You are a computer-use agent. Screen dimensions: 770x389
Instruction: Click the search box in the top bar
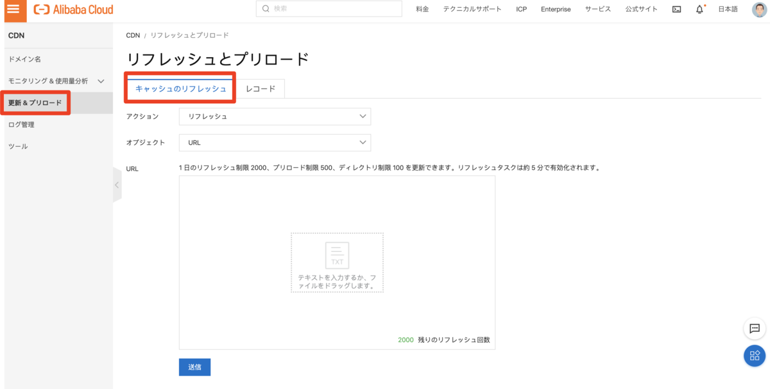pos(329,9)
